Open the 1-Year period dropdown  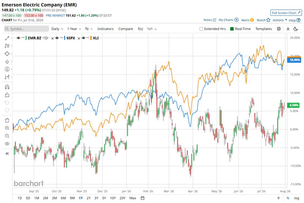pyautogui.click(x=74, y=29)
